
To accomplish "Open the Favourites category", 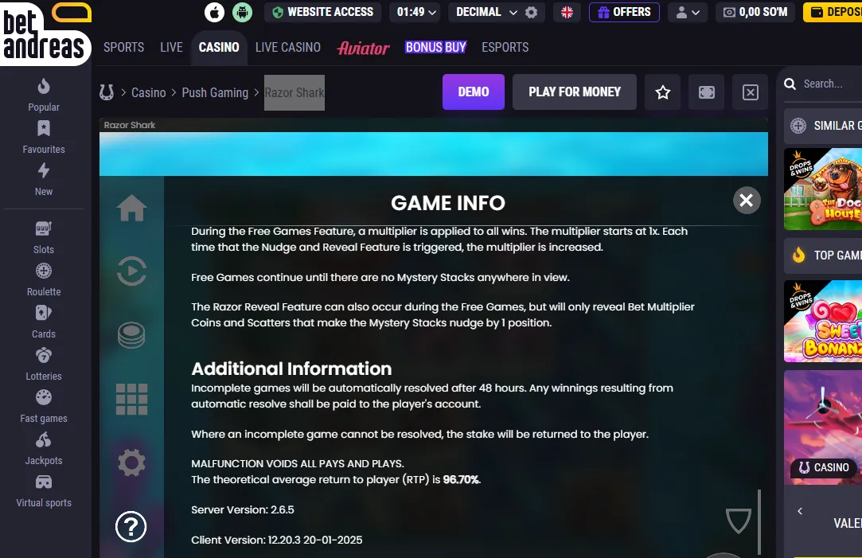I will tap(44, 138).
